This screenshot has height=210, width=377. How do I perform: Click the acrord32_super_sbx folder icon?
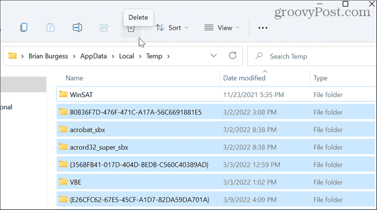[63, 146]
